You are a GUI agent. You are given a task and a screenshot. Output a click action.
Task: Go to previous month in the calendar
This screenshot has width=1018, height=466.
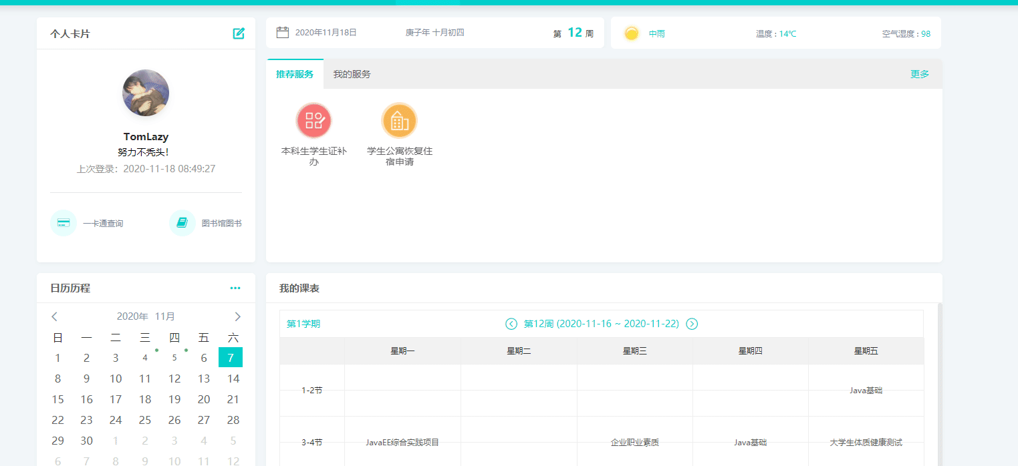tap(54, 316)
